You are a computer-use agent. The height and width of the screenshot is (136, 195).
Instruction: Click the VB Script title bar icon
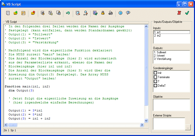3,4
